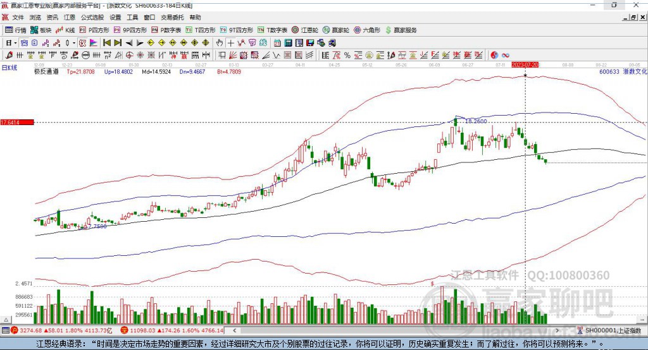
Task: Toggle the 权 rights adjustment icon
Action: (x=83, y=43)
